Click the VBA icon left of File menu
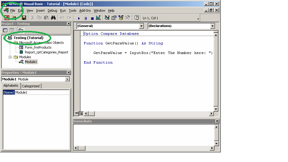 [x=6, y=10]
